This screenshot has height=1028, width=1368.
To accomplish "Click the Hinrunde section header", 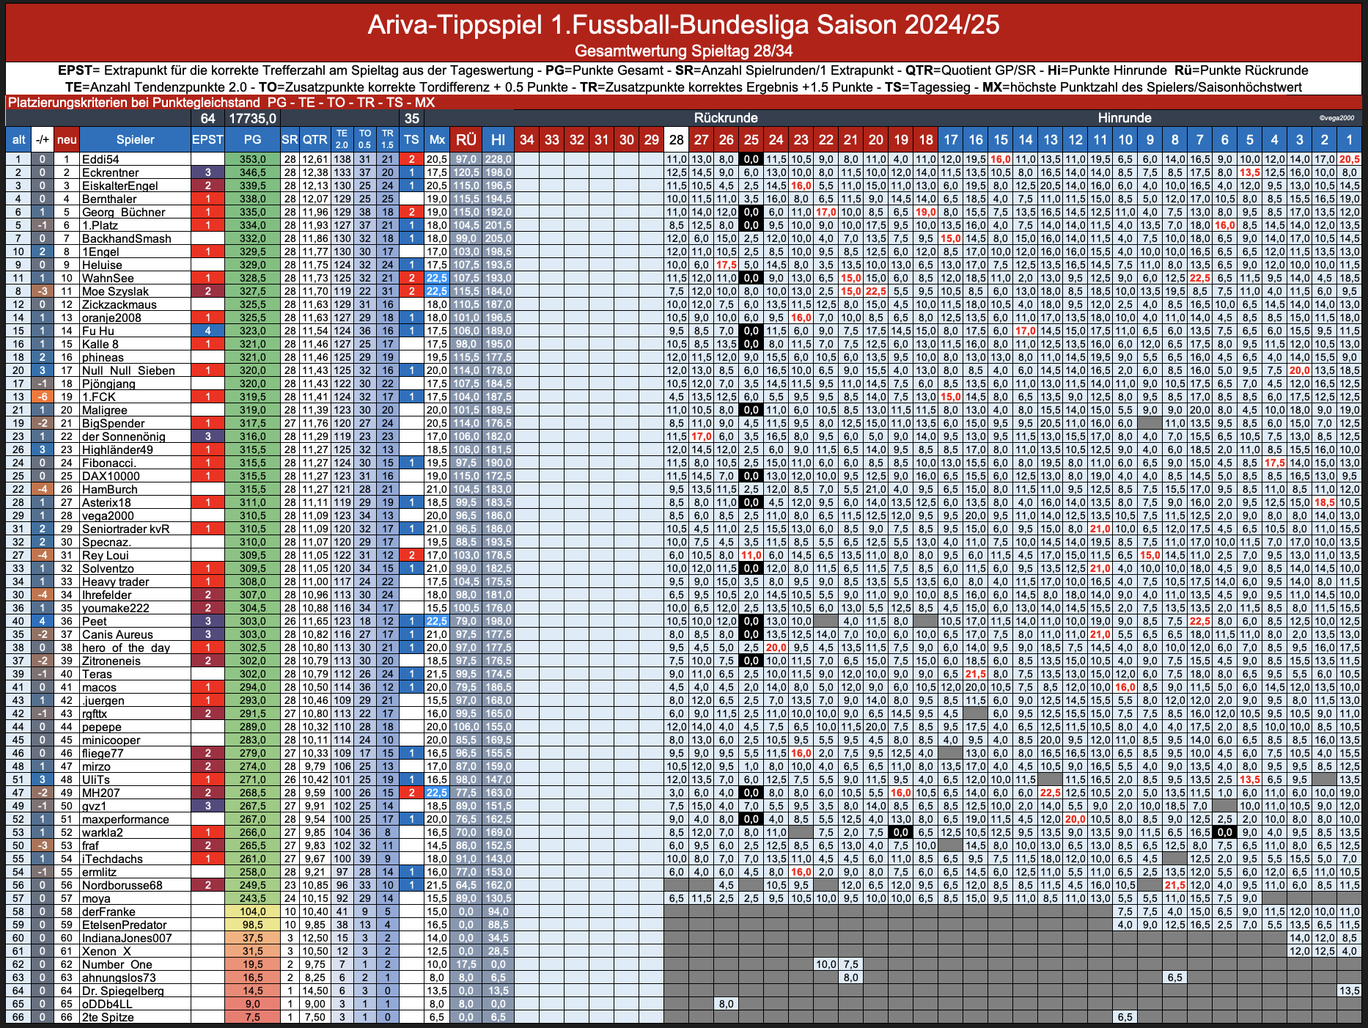I will tap(1125, 118).
